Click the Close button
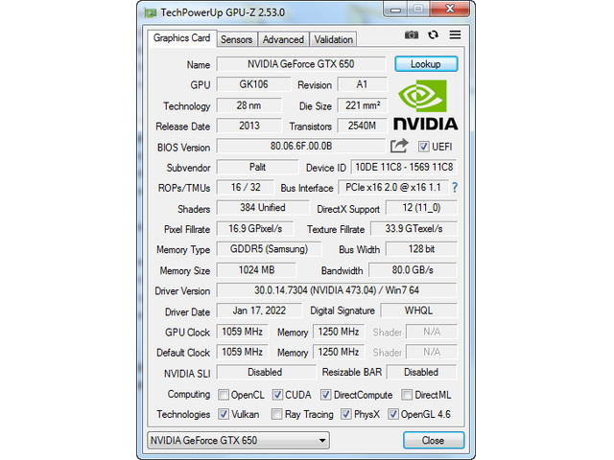The width and height of the screenshot is (614, 460). tap(434, 441)
